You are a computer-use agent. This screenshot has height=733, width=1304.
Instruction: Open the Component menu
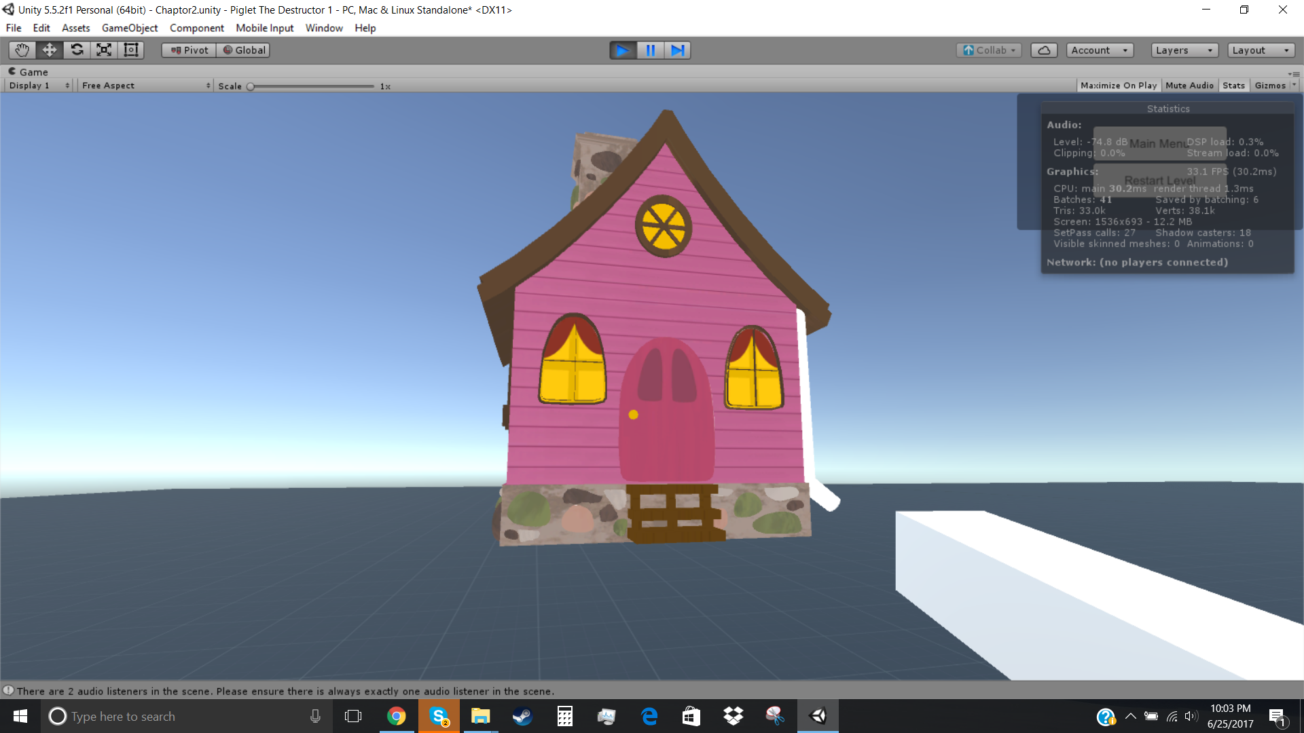pyautogui.click(x=197, y=28)
